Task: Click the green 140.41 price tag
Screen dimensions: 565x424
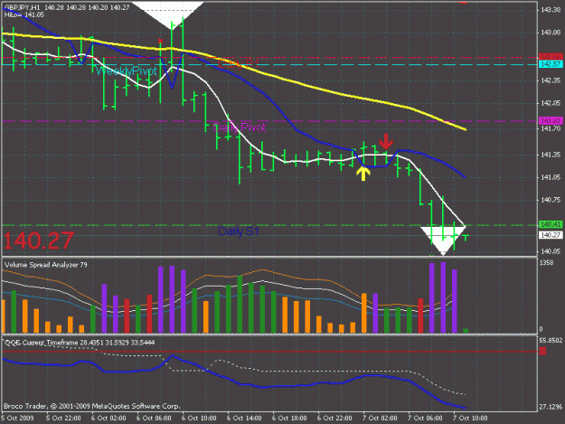Action: click(551, 225)
